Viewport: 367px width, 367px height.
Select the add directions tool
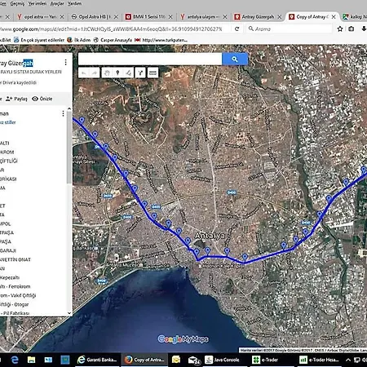[x=140, y=73]
